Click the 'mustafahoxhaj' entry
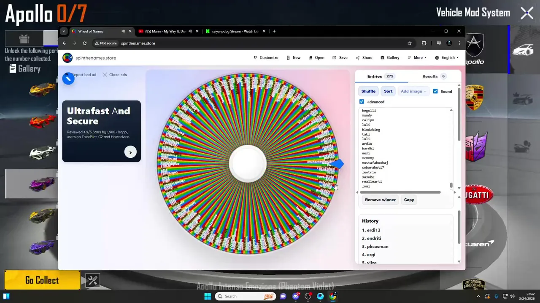 (375, 162)
